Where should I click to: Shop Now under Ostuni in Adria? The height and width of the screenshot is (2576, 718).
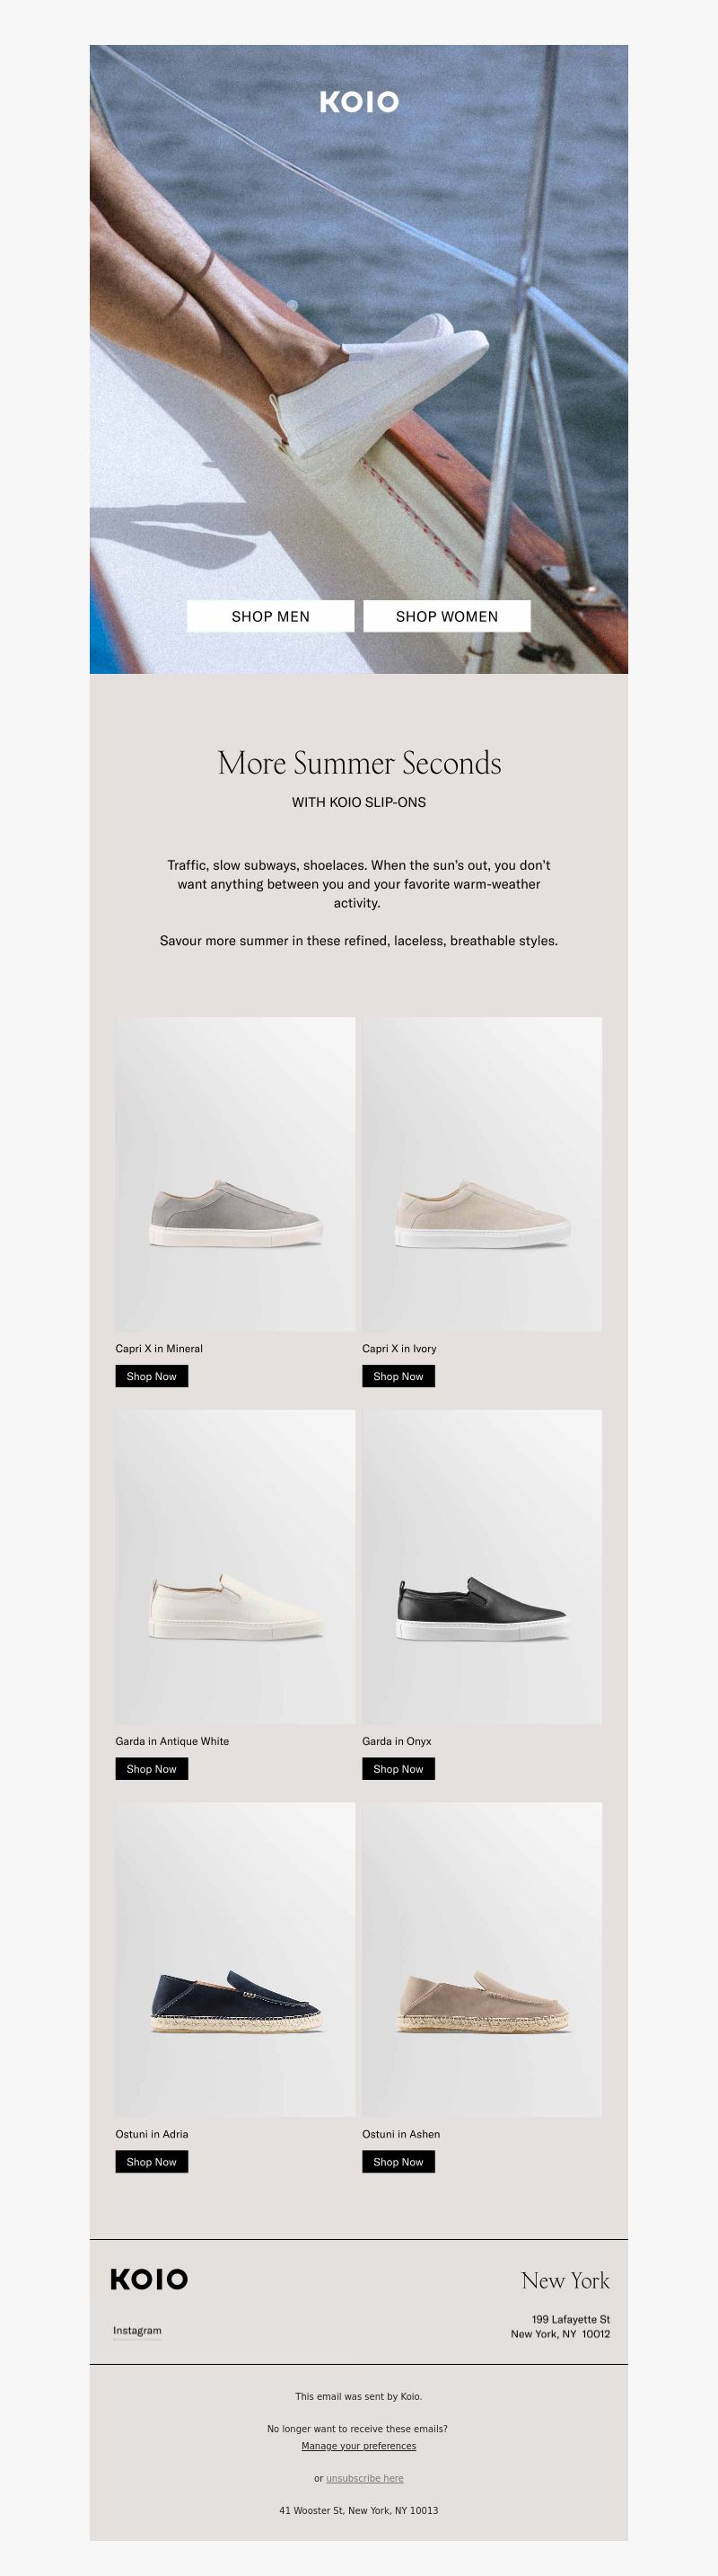click(152, 2162)
